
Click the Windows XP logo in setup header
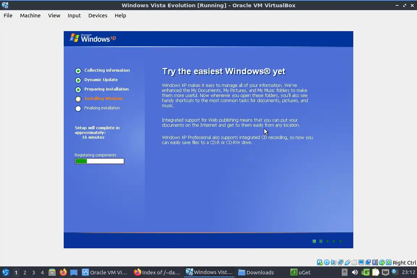(x=93, y=38)
